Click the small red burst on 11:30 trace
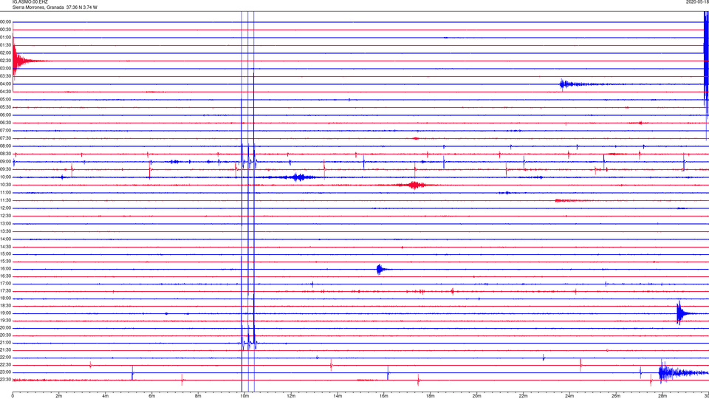The width and height of the screenshot is (709, 399). (x=571, y=200)
